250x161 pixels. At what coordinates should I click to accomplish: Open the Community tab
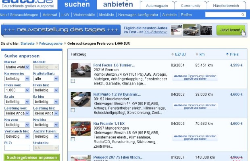[191, 6]
